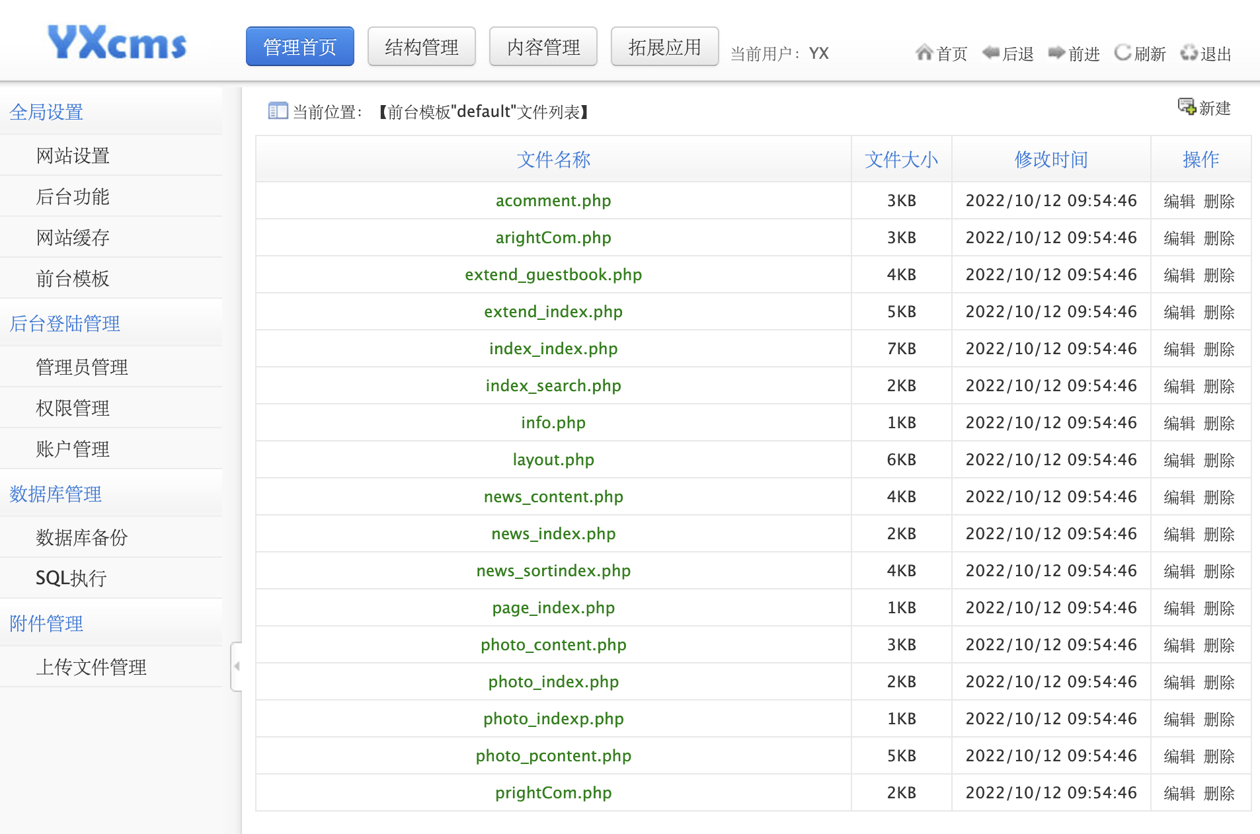
Task: Open file page_index.php
Action: click(x=553, y=608)
